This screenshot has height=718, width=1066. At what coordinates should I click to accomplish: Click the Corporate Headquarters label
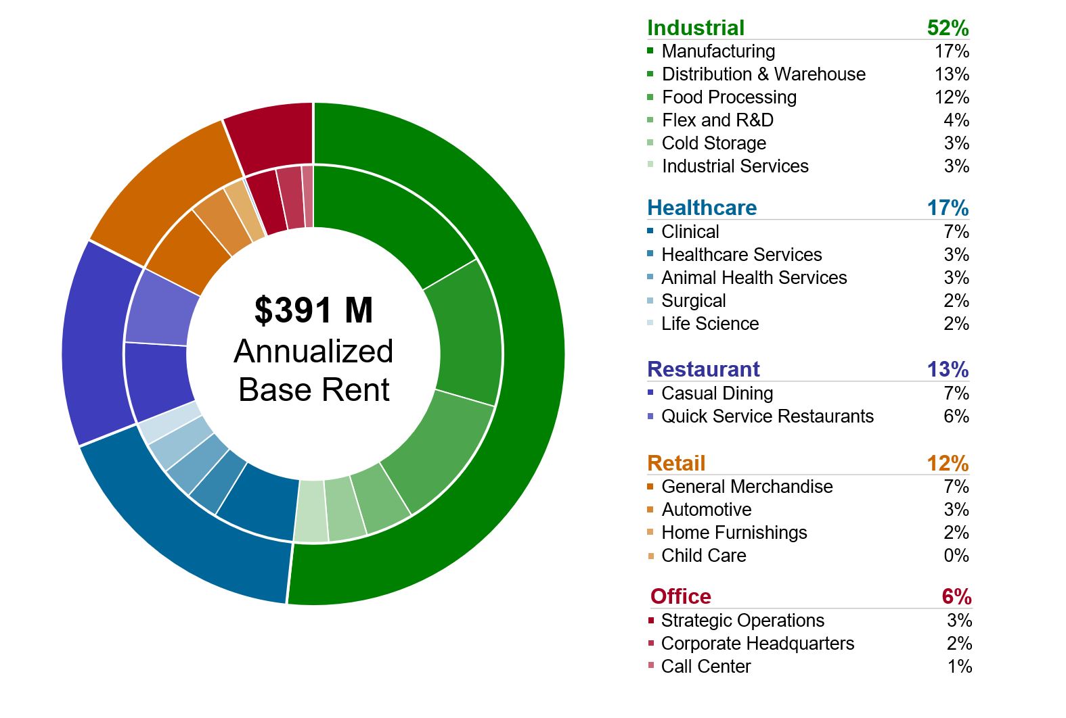[757, 644]
